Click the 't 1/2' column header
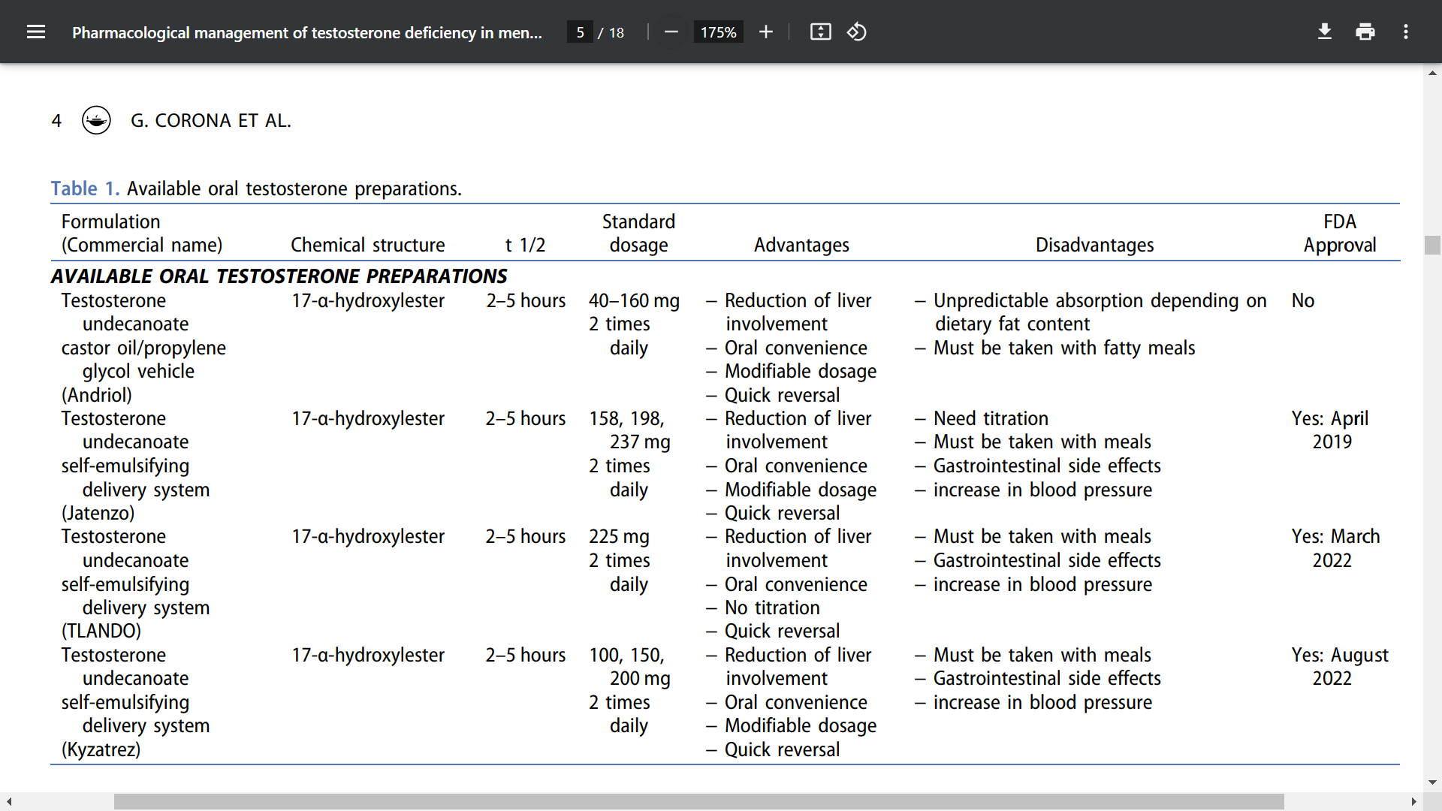 (525, 245)
